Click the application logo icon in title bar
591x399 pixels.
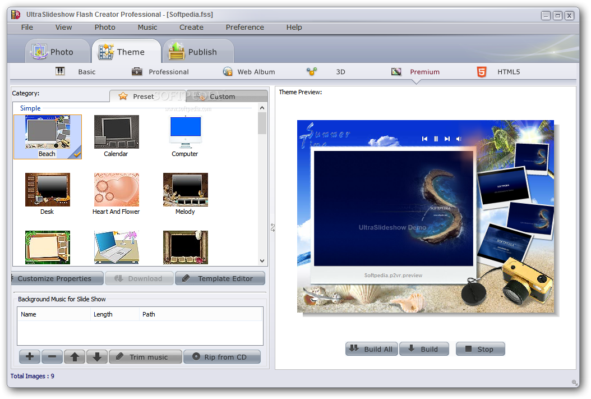[16, 15]
